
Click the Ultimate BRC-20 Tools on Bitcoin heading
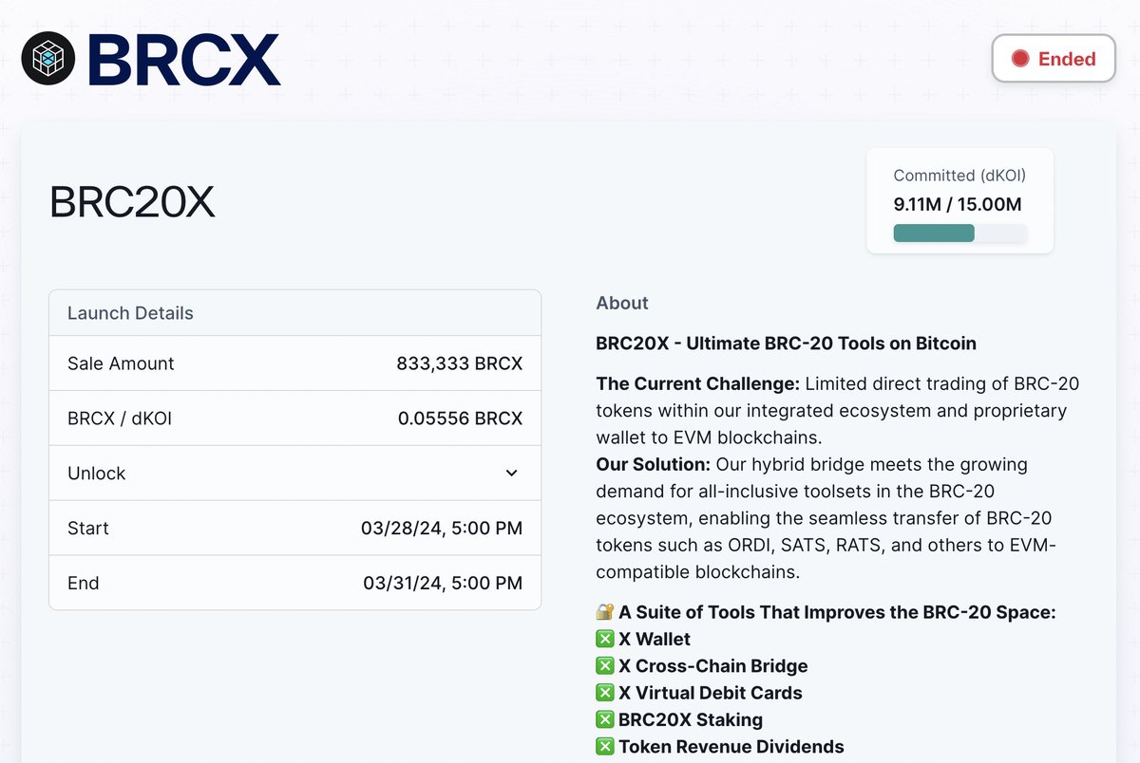click(786, 343)
